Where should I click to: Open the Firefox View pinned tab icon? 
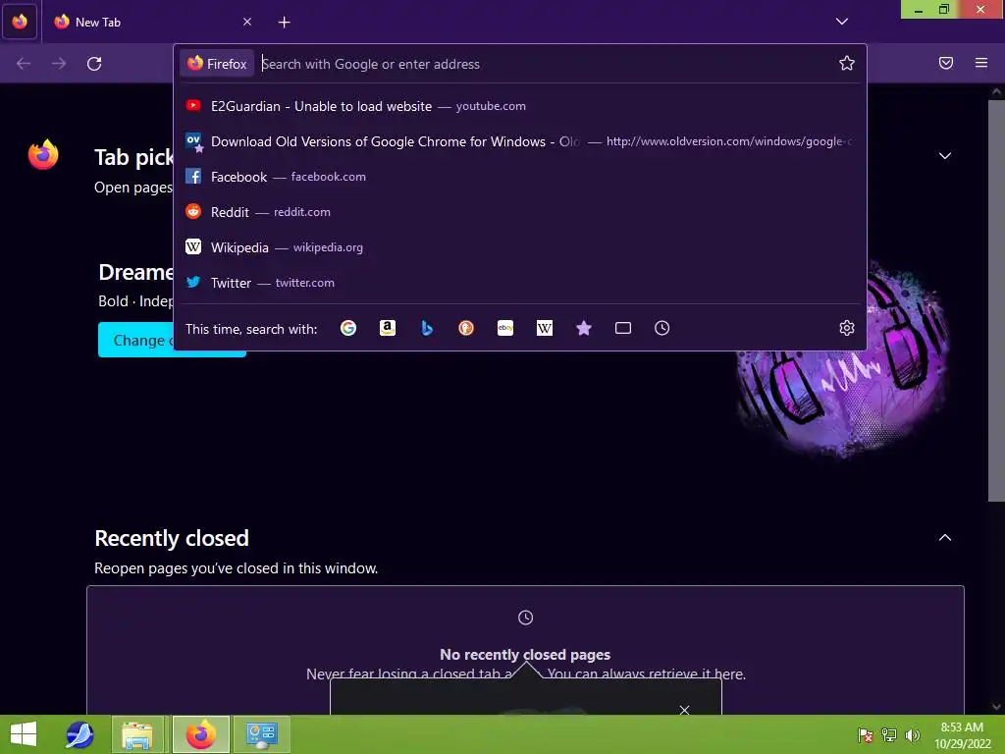[20, 22]
